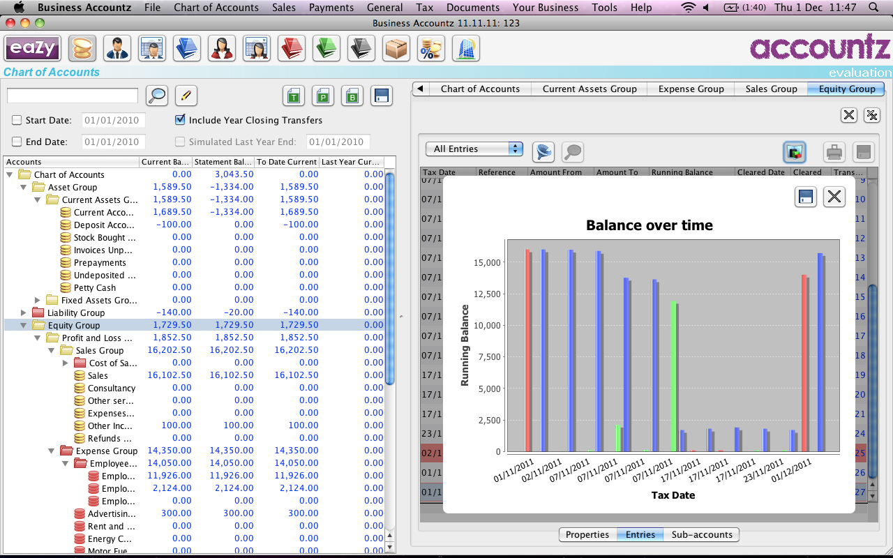Focus the account search input field
The width and height of the screenshot is (893, 558).
pyautogui.click(x=73, y=96)
